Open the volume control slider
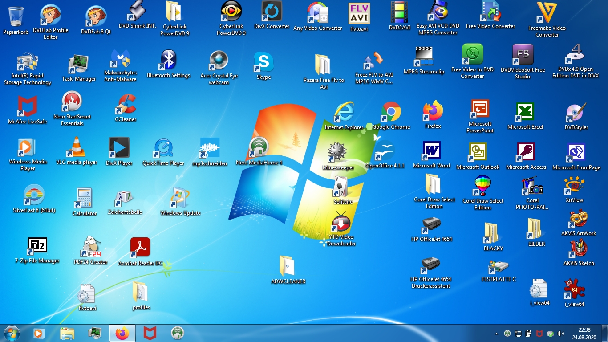 coord(560,333)
